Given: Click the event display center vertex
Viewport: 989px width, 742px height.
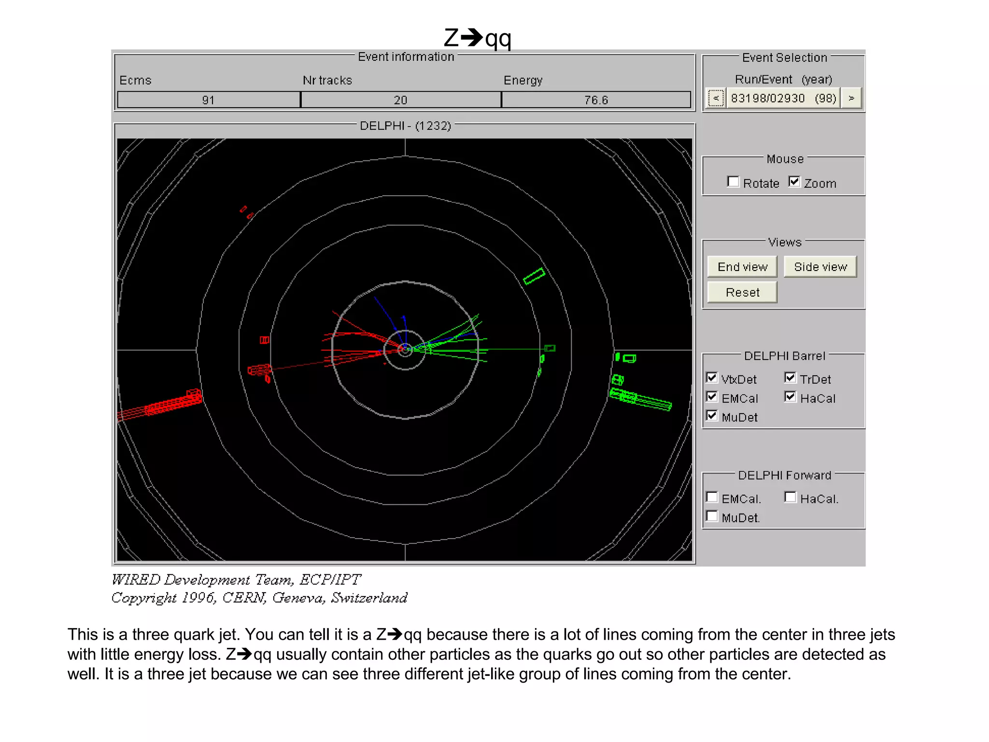Looking at the screenshot, I should coord(405,349).
